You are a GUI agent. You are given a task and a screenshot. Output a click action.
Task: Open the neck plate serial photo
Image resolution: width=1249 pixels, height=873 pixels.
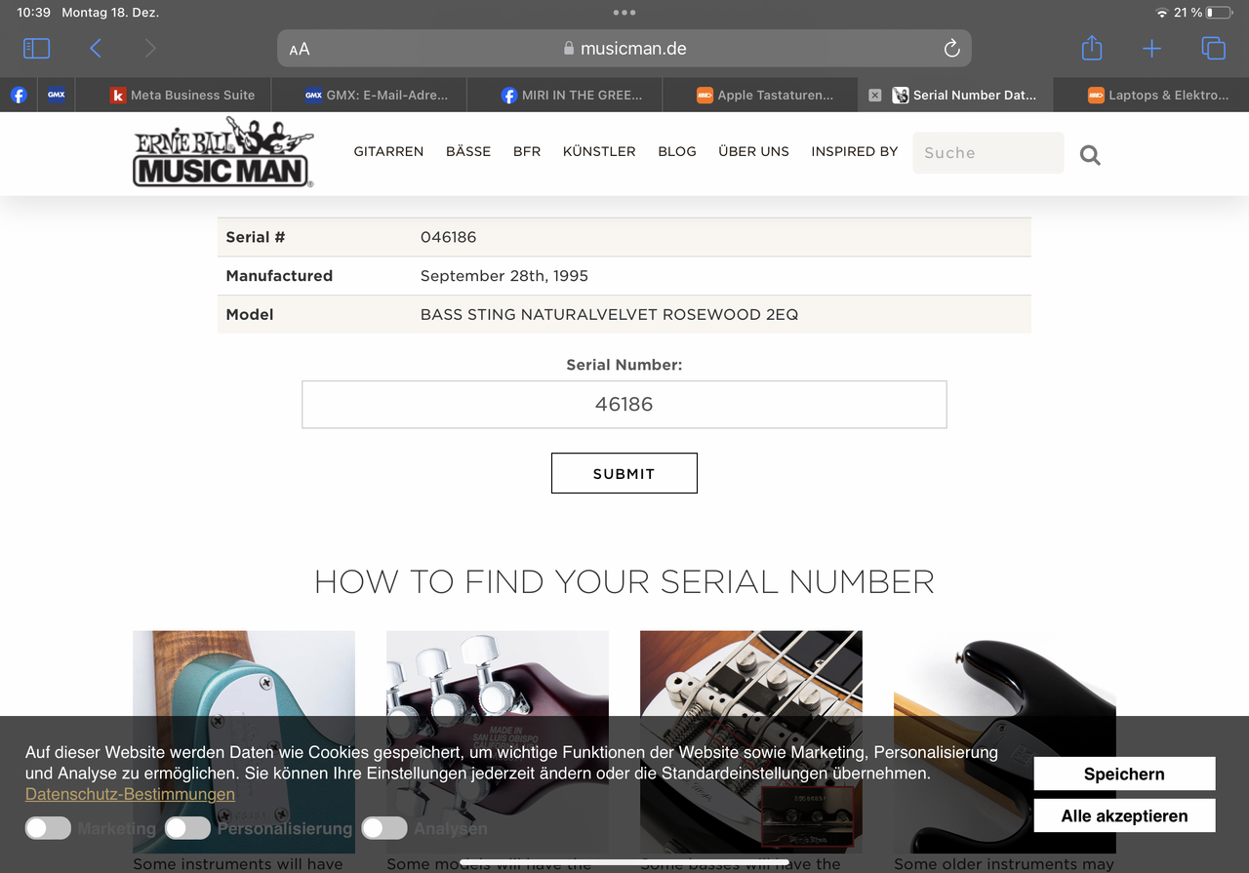(x=244, y=741)
